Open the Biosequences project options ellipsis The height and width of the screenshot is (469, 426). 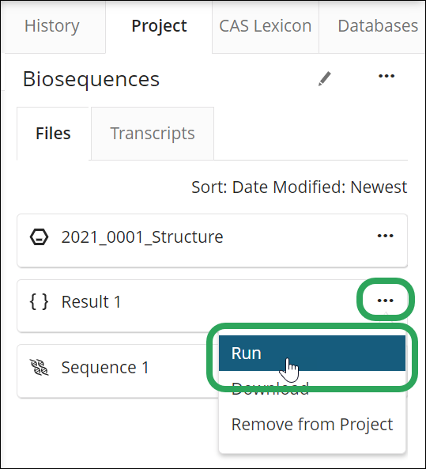386,76
